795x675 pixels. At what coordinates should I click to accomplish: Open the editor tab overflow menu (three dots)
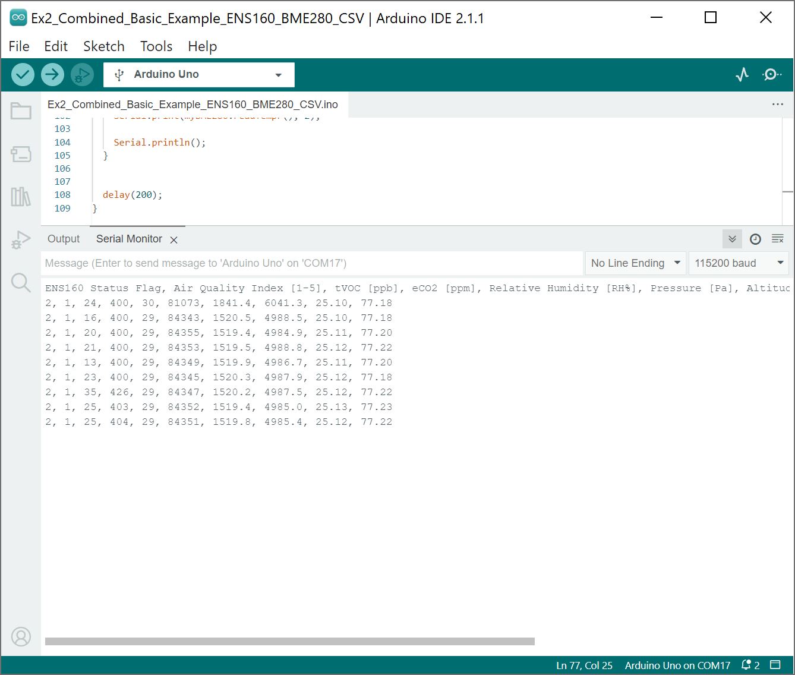click(777, 105)
